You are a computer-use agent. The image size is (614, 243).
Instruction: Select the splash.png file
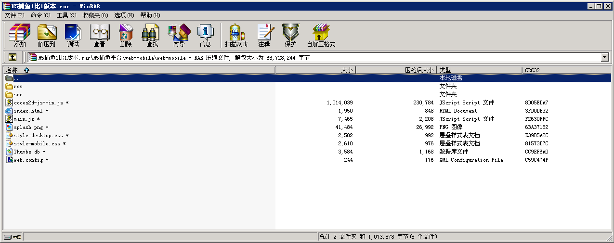[28, 128]
